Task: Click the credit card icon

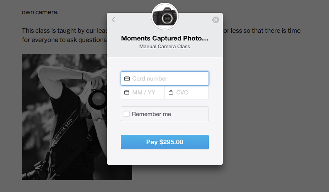Action: tap(127, 79)
